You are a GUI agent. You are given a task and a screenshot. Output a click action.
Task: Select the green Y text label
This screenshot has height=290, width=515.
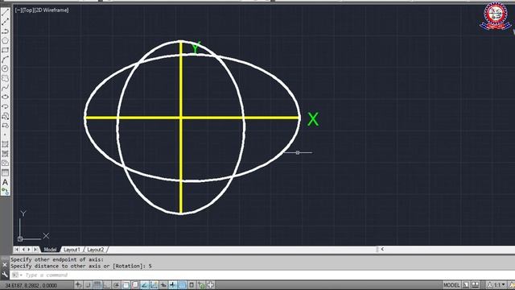[x=196, y=48]
